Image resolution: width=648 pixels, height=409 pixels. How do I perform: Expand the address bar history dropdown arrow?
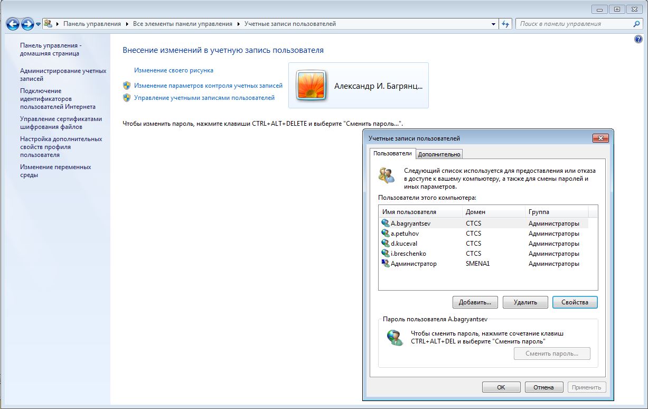pos(493,24)
